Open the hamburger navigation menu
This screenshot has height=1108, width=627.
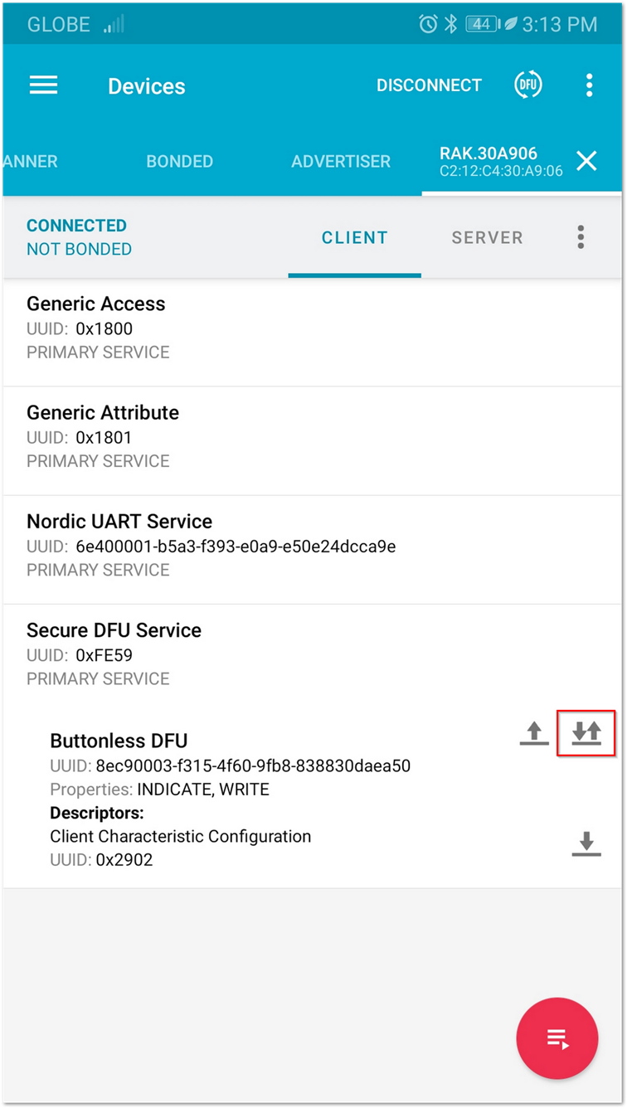(x=44, y=85)
